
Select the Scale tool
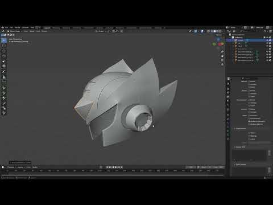(x=4, y=61)
